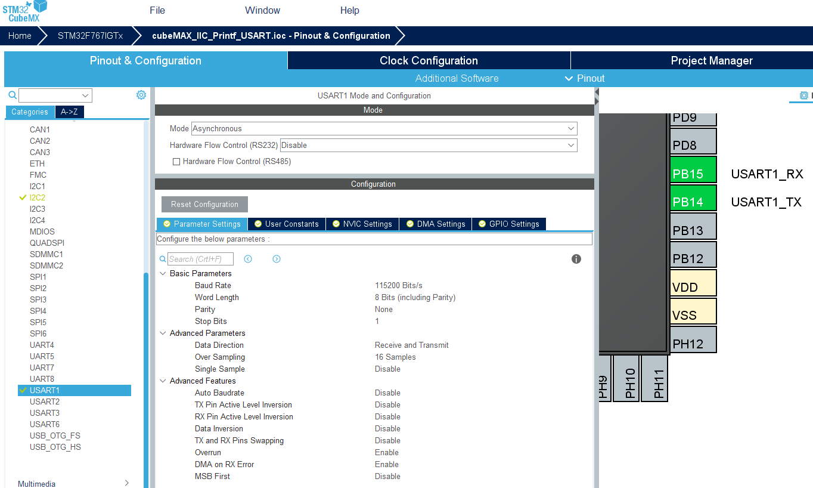Open the NVIC Settings tab

(x=362, y=224)
